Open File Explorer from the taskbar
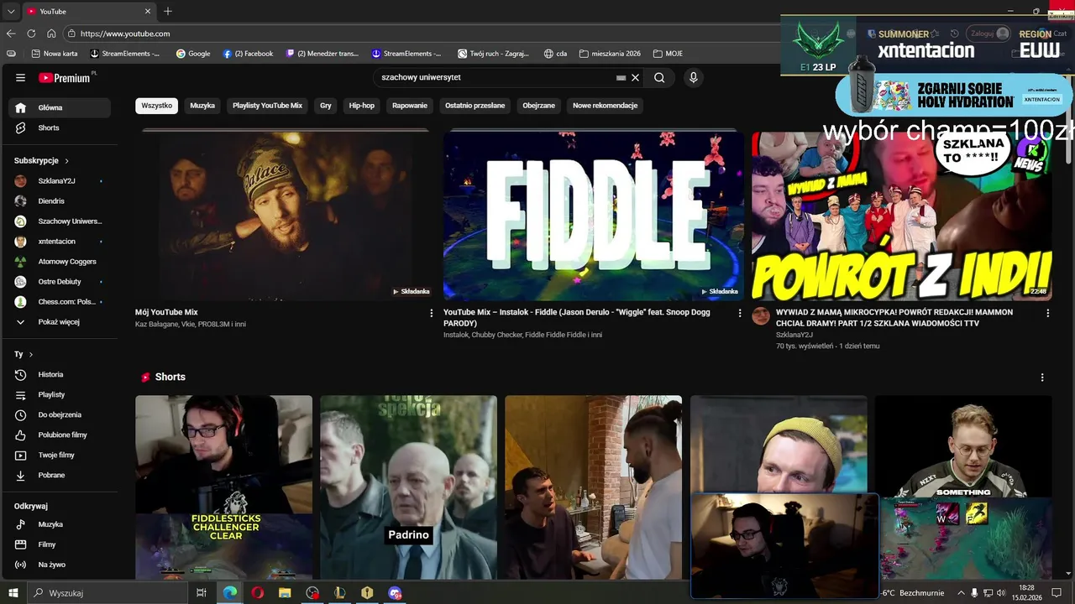 [x=285, y=592]
